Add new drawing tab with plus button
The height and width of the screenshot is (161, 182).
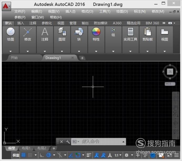tap(82, 58)
